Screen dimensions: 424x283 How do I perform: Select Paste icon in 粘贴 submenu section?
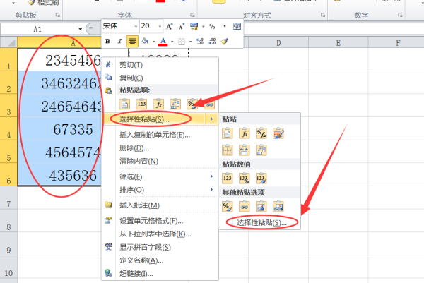(227, 133)
